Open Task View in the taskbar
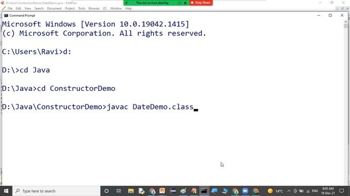Viewport: 350px width, 196px height. coord(119,191)
